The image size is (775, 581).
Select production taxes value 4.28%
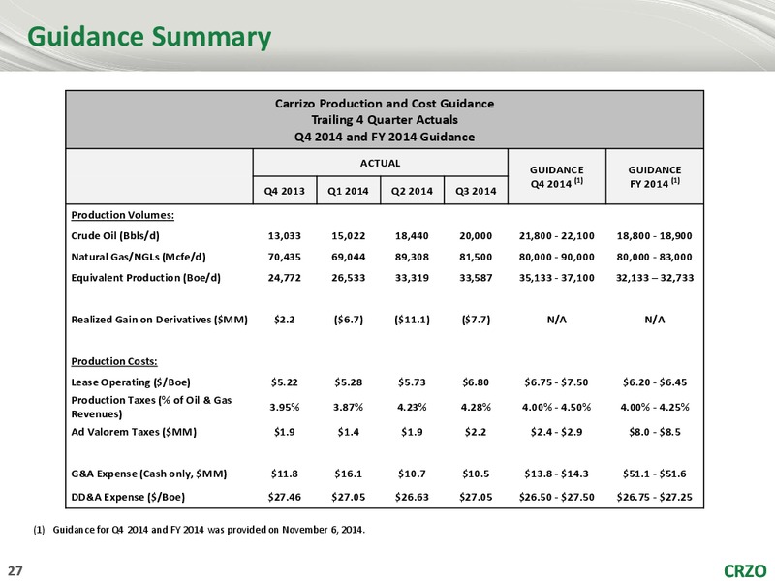click(x=476, y=407)
